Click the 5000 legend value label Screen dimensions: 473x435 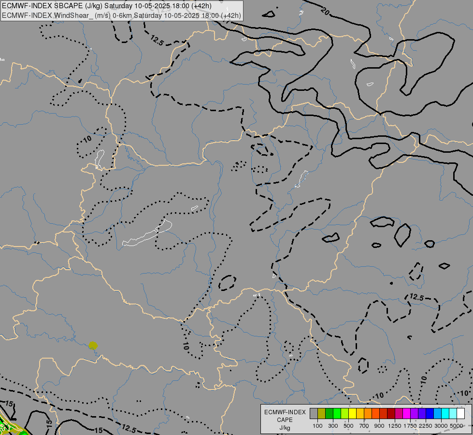pyautogui.click(x=457, y=426)
